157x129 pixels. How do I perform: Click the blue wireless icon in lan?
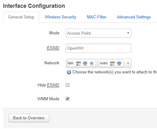pyautogui.click(x=85, y=63)
